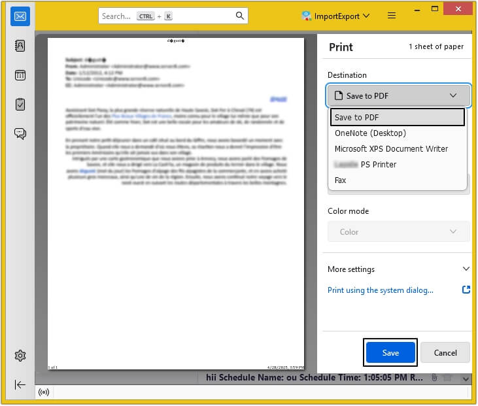478x406 pixels.
Task: Expand More settings section
Action: tap(398, 269)
